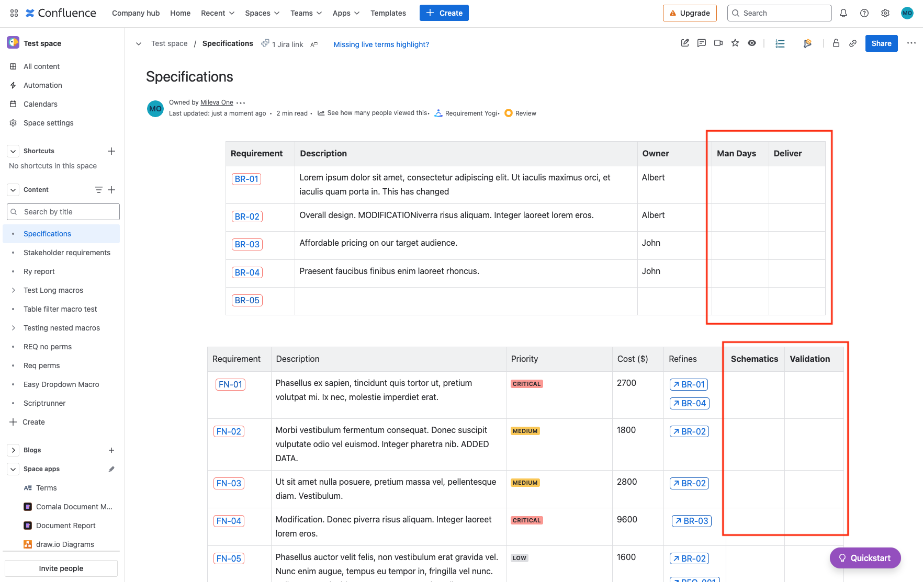Copy the page link using chain icon
923x582 pixels.
coord(853,43)
